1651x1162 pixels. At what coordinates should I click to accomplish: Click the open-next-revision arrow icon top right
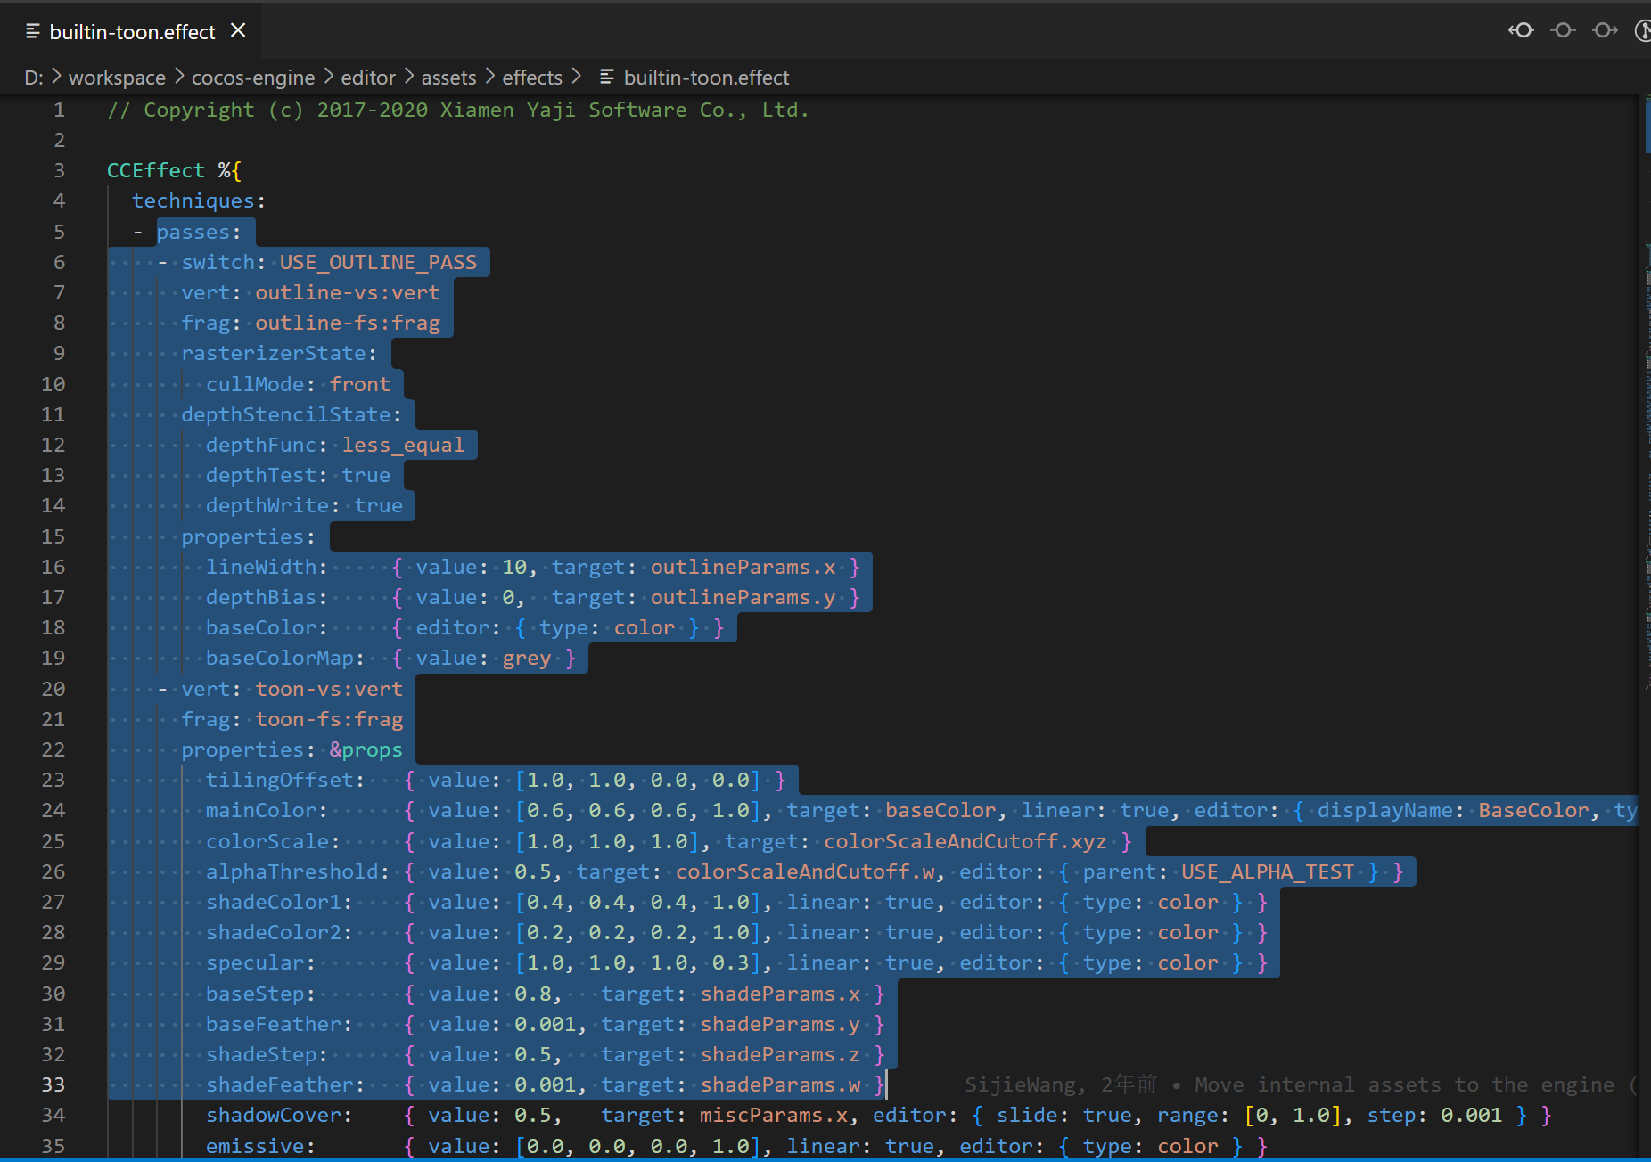point(1604,29)
